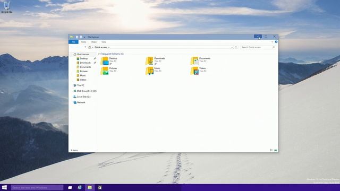Open the Windows Start menu
Screen dimensions: 340x191
coord(4,187)
